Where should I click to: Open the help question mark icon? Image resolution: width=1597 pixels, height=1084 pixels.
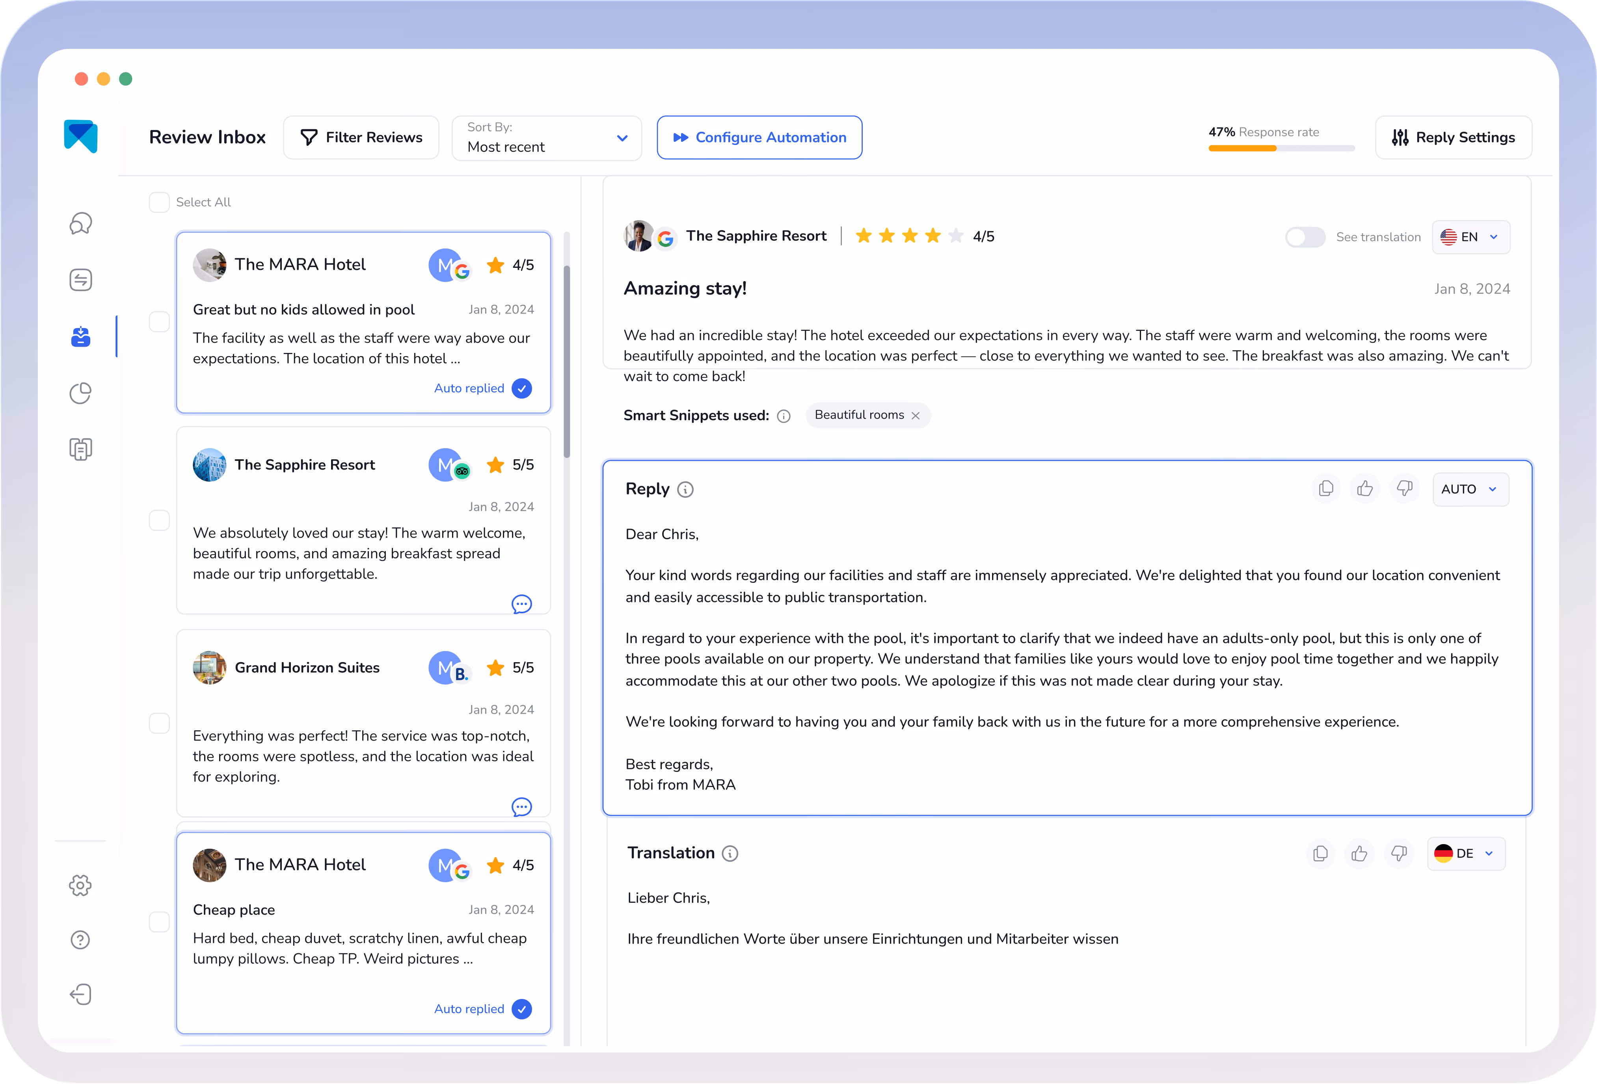click(80, 940)
